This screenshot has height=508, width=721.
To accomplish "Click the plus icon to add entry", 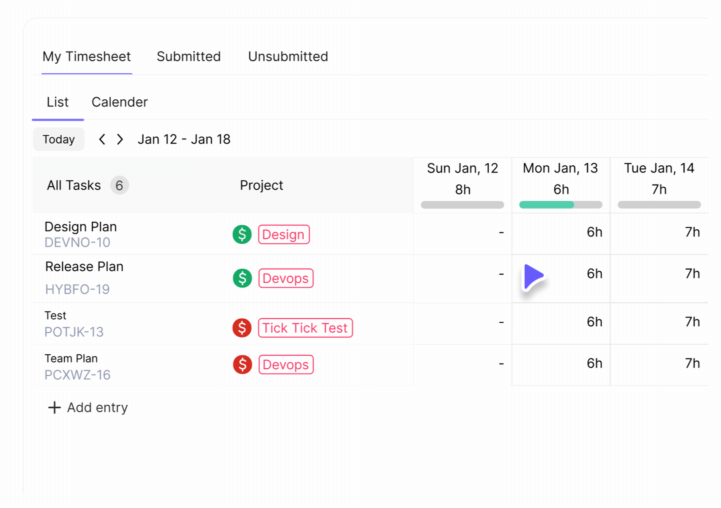I will pos(54,408).
